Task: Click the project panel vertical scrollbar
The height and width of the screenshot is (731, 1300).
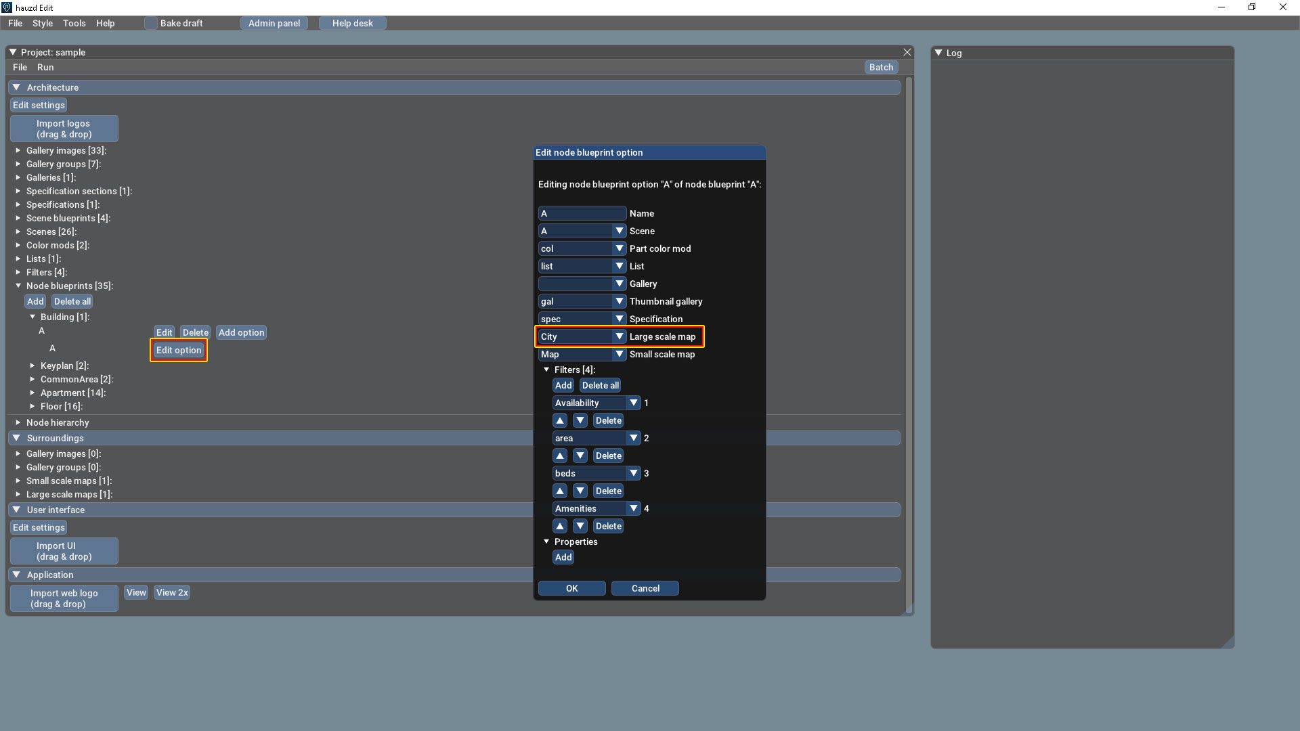Action: click(909, 338)
